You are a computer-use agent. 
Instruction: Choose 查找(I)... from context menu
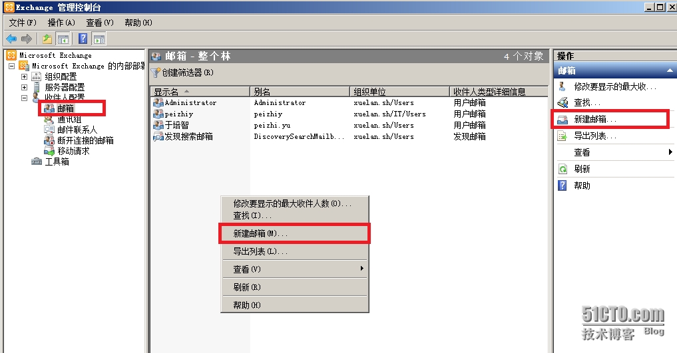(295, 215)
